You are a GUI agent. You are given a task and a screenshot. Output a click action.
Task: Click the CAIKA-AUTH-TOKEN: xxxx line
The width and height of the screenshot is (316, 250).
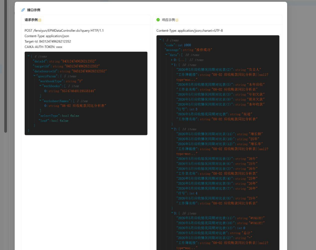point(44,47)
